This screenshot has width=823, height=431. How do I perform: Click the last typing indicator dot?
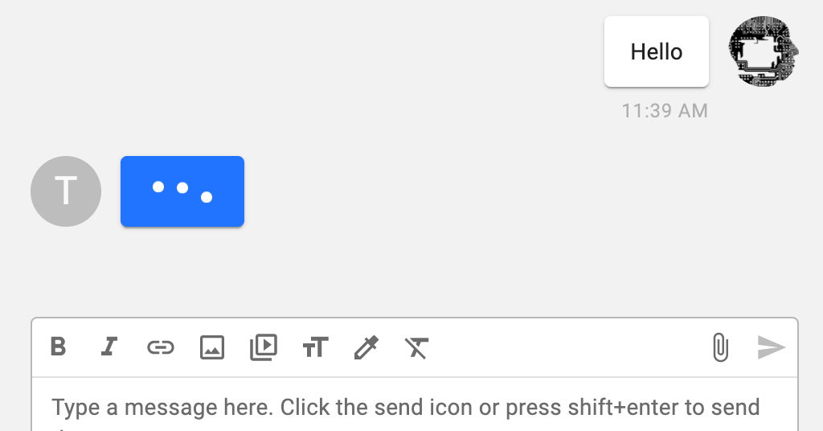tap(207, 197)
